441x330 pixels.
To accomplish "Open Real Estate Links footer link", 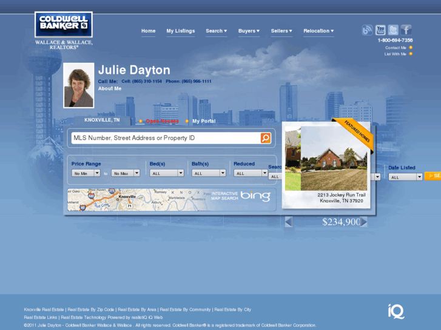I will coord(41,317).
